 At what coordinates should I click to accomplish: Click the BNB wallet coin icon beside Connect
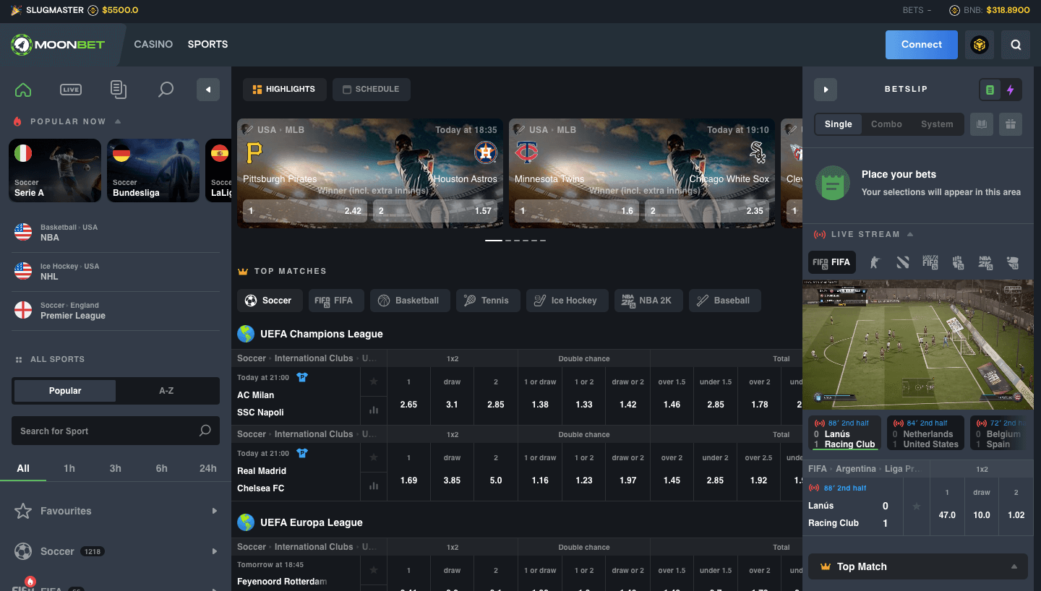pos(979,45)
